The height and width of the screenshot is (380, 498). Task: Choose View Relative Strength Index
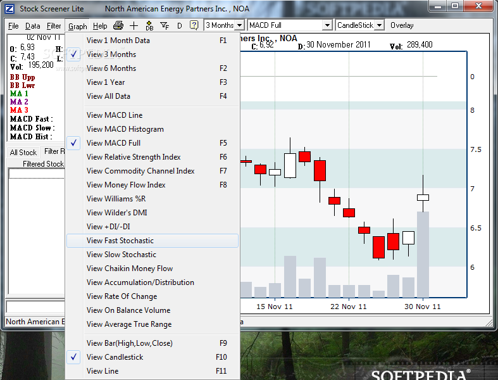(x=153, y=157)
